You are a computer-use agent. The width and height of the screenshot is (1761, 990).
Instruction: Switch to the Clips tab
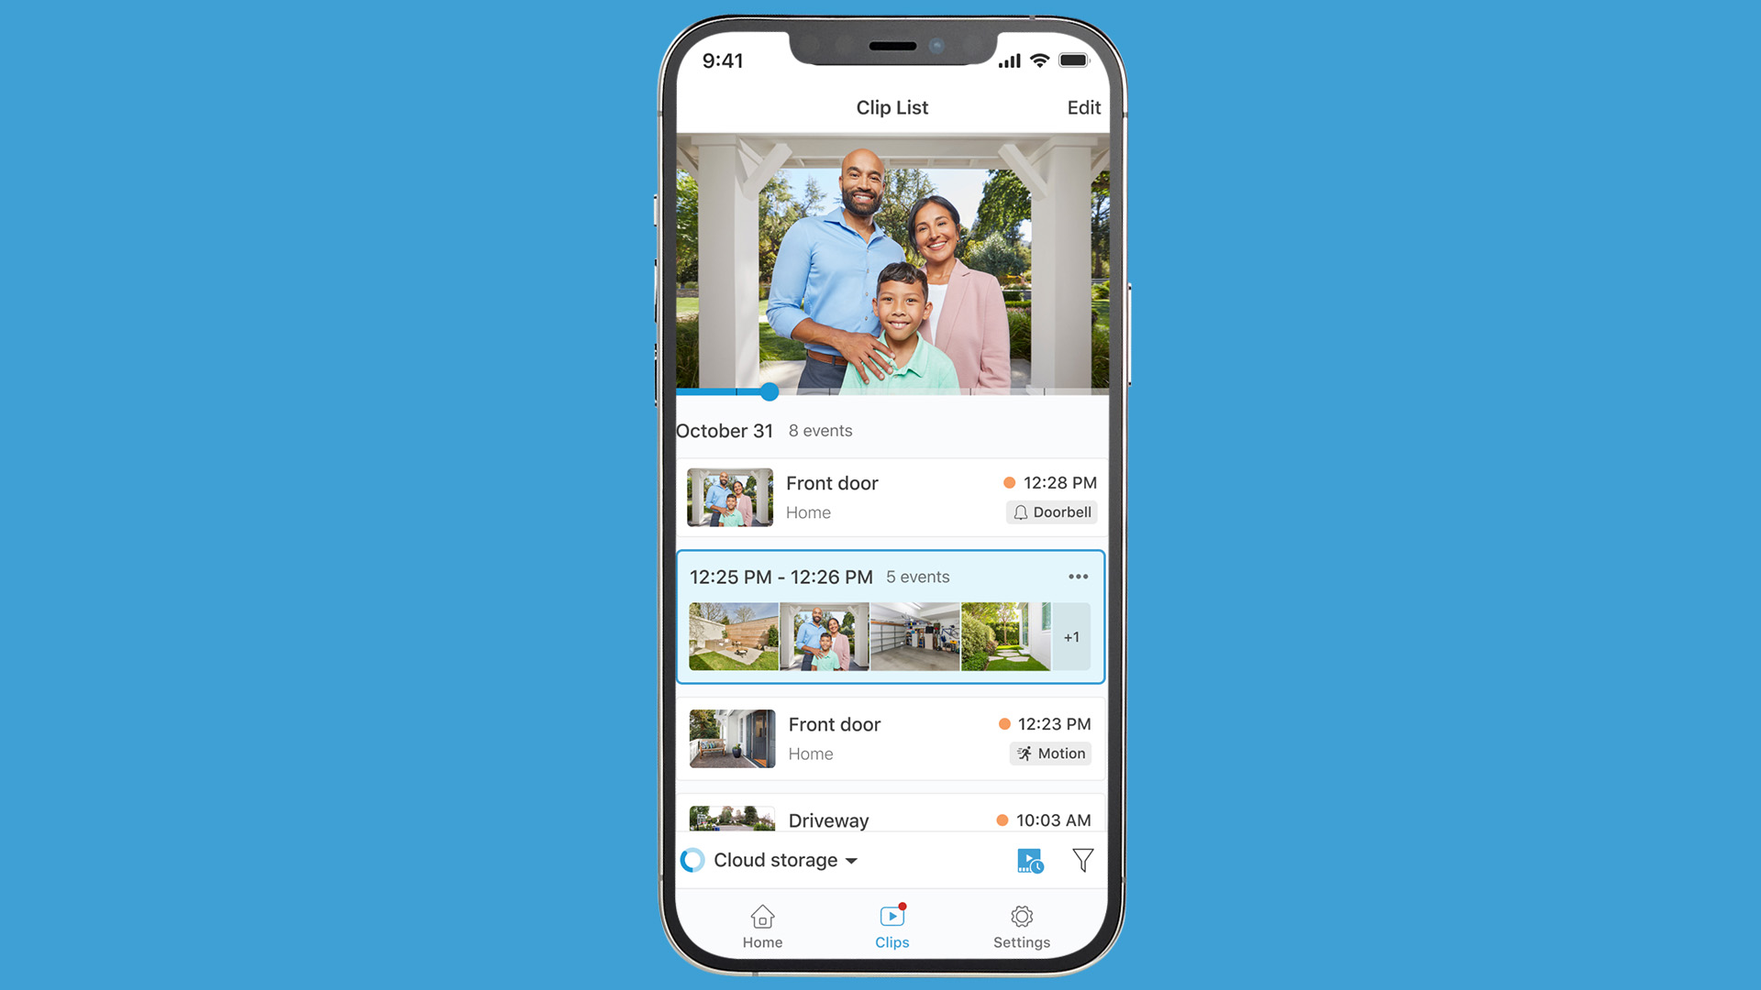click(892, 923)
